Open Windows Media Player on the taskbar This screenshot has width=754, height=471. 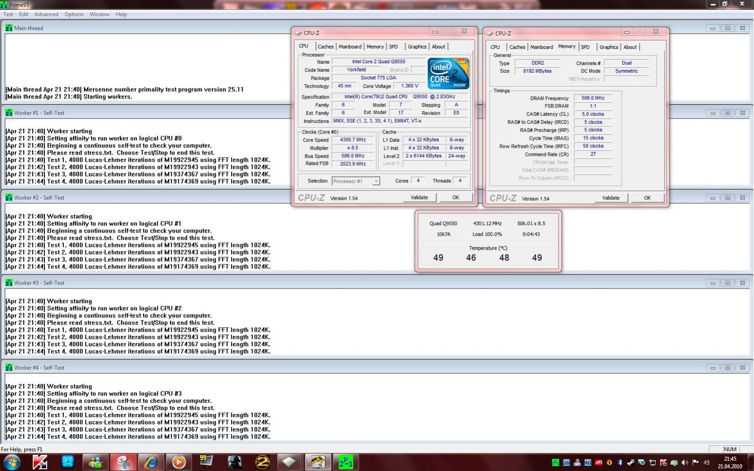tap(179, 462)
